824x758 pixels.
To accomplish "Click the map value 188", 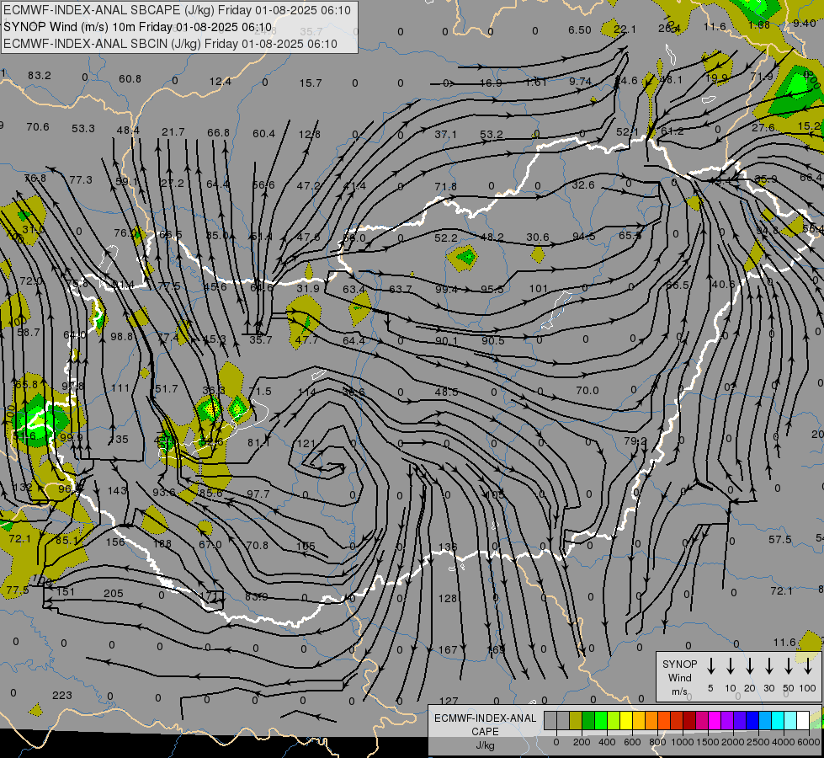I will [x=162, y=543].
